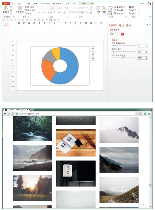Open the task pane options arrow next to close
Viewport: 155px width, 210px height.
(148, 25)
